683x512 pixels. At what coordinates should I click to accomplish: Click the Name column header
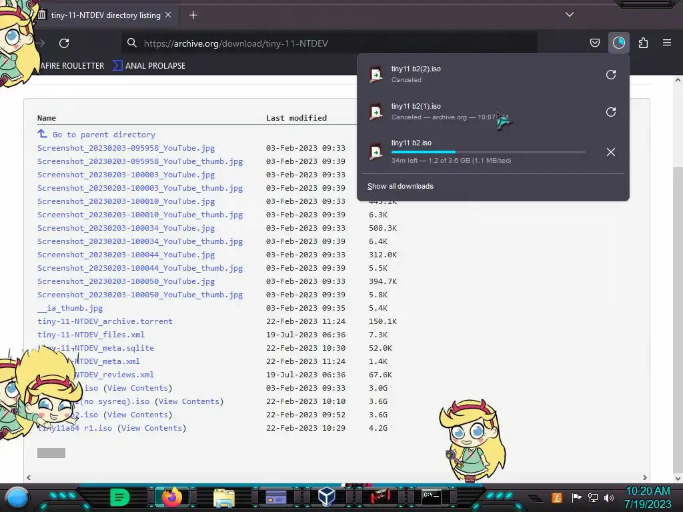click(47, 118)
